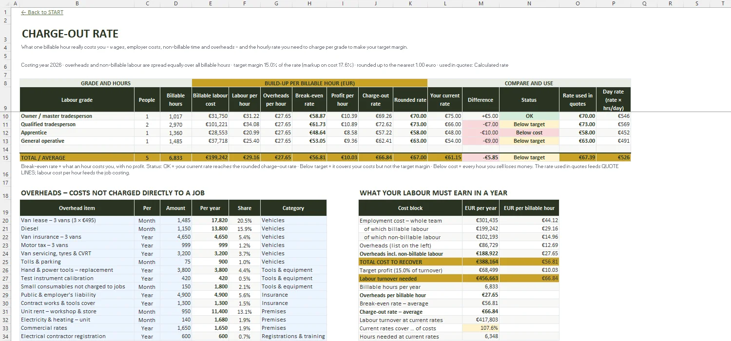This screenshot has height=341, width=731.
Task: Open the Back to START link
Action: point(42,12)
